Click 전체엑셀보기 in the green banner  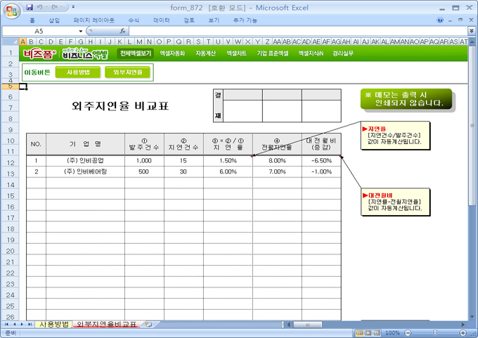136,53
